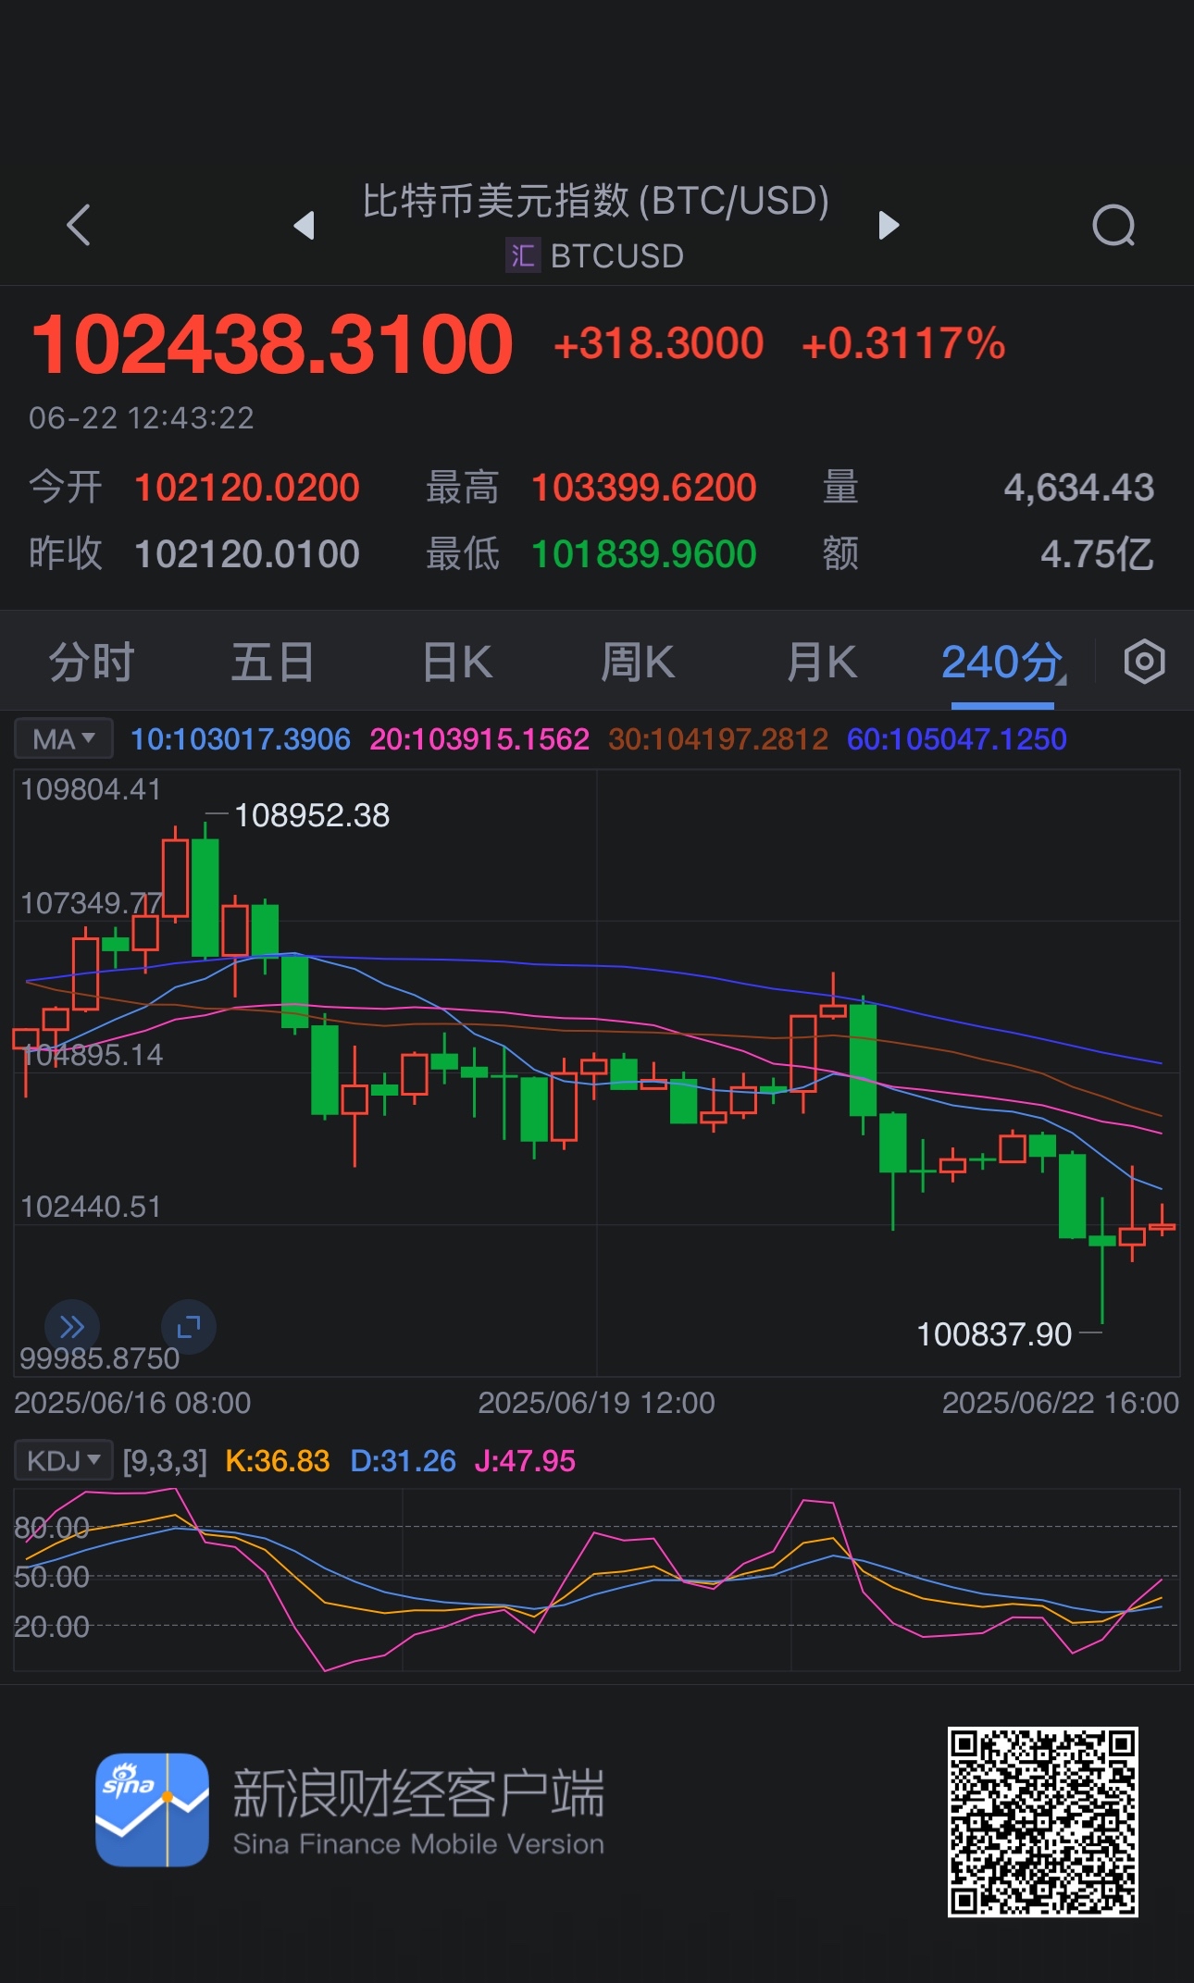Tap title 比特币美元指数 (BTC/USD)
This screenshot has width=1194, height=1983.
(x=595, y=201)
